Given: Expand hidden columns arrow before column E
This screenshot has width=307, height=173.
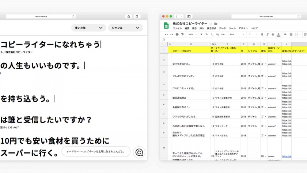Looking at the screenshot, I should (216, 44).
